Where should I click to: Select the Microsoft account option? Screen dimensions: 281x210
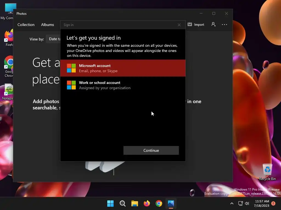point(123,68)
